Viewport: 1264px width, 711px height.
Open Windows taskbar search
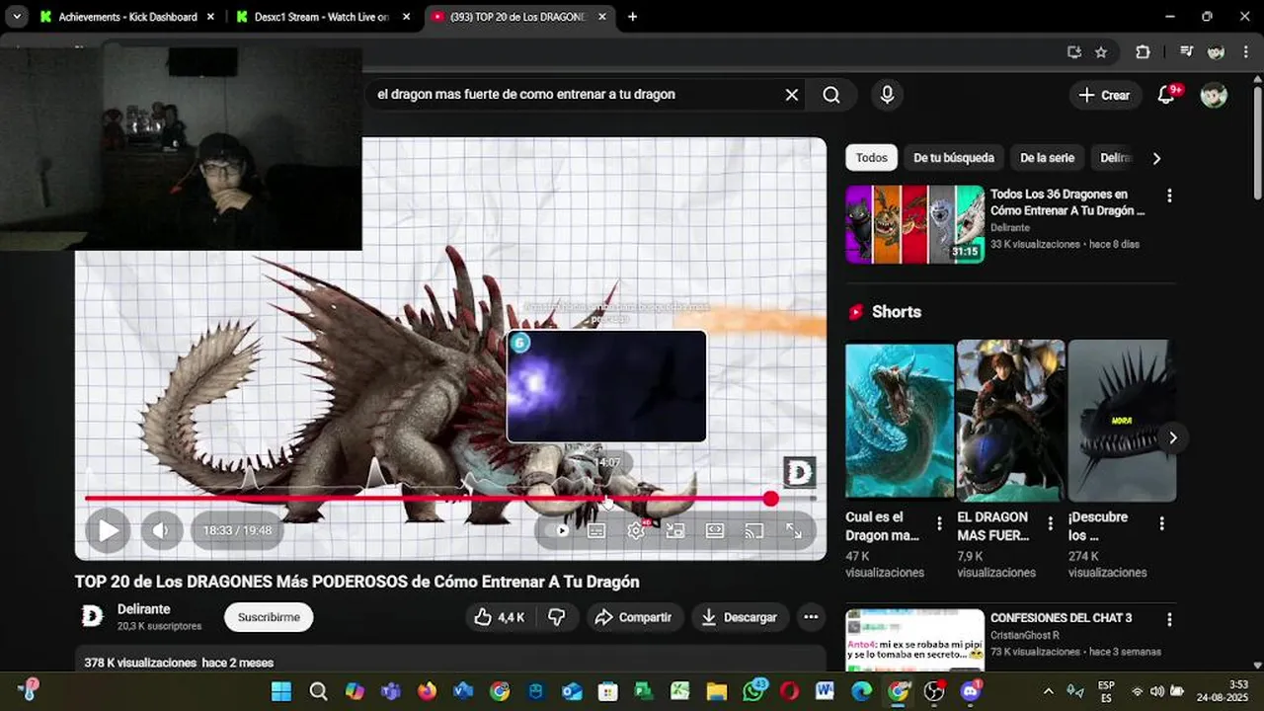(x=318, y=691)
